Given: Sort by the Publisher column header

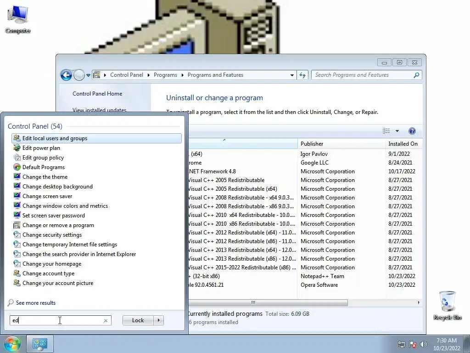Looking at the screenshot, I should (341, 144).
